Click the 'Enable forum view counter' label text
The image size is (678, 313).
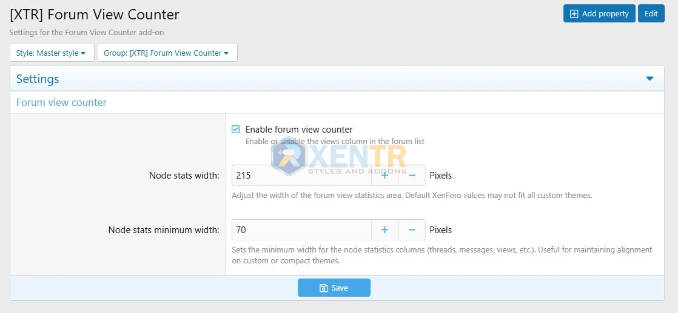(x=299, y=130)
